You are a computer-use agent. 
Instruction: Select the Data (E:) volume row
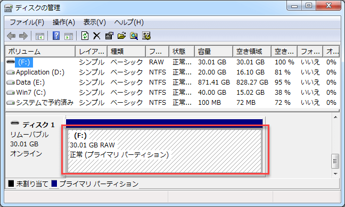pyautogui.click(x=172, y=82)
